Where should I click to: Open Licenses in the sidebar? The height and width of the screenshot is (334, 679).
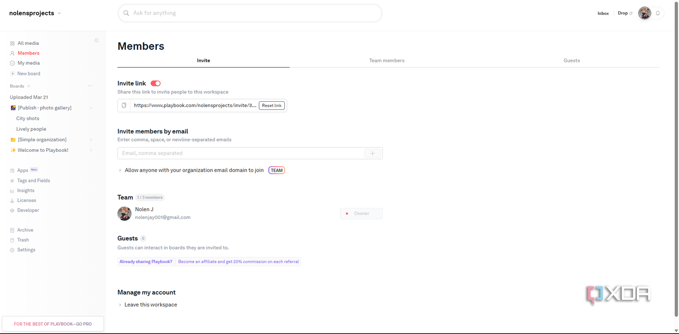coord(27,201)
